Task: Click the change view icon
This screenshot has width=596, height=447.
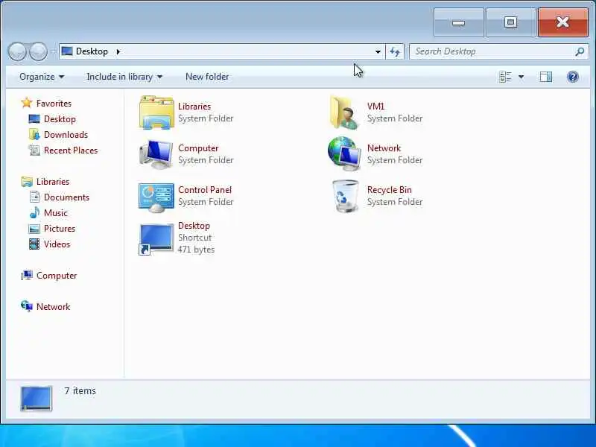Action: pyautogui.click(x=505, y=77)
